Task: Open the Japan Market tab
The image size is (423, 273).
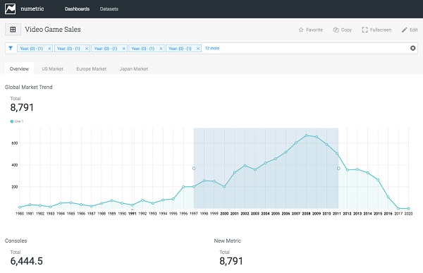Action: [x=134, y=69]
